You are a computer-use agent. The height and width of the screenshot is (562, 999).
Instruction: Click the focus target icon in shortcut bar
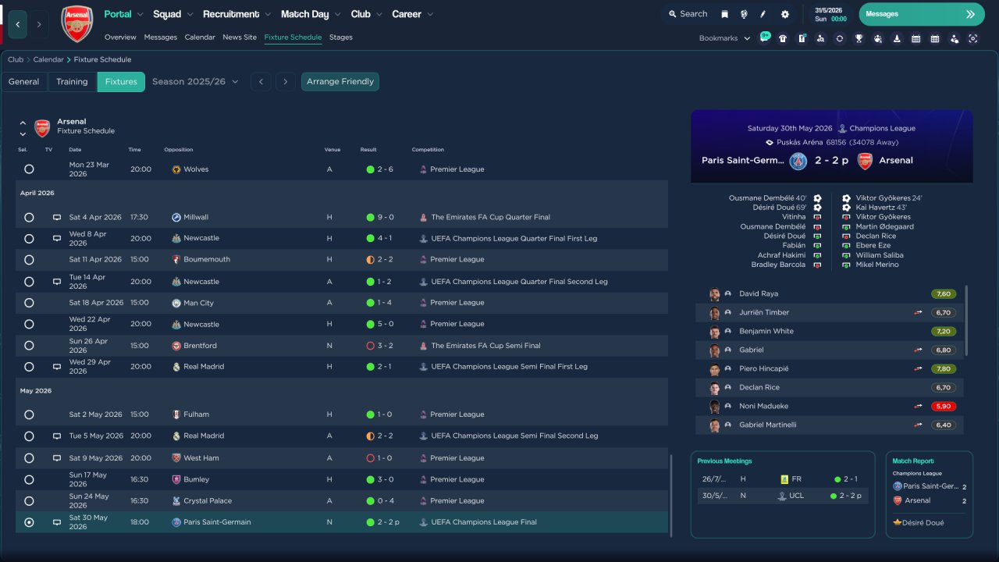[x=972, y=38]
